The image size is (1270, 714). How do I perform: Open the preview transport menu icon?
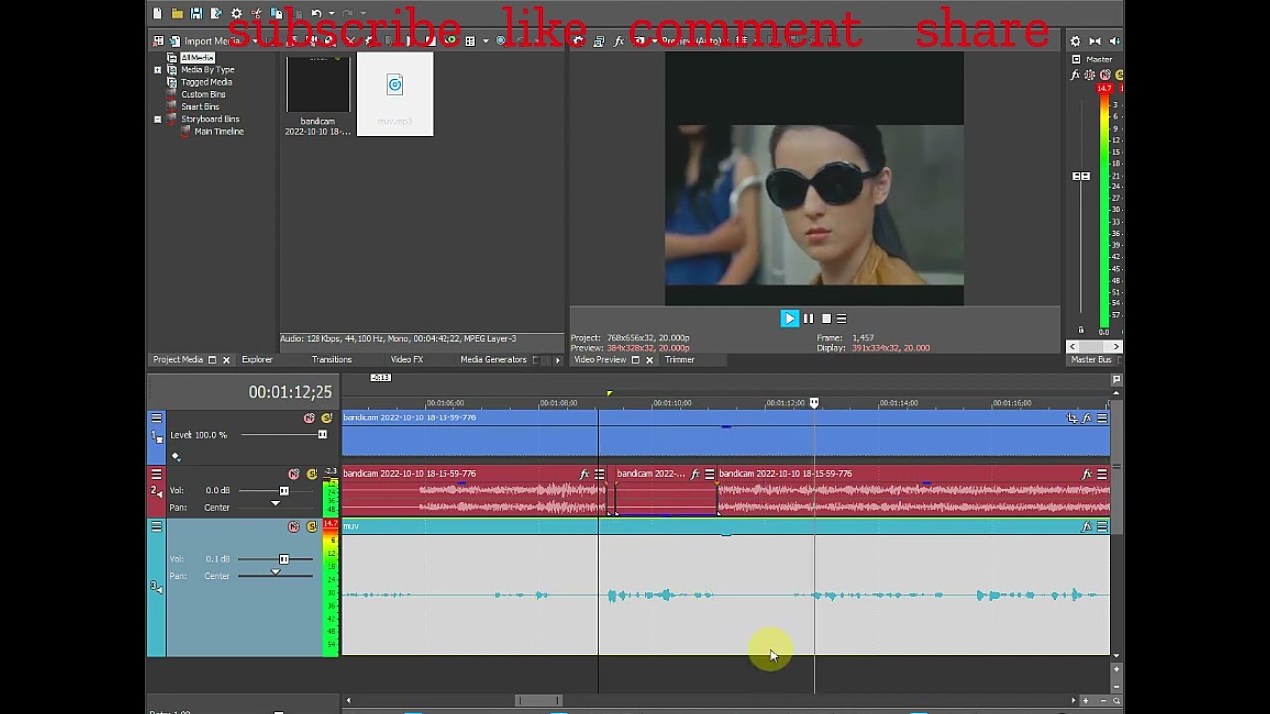[x=842, y=318]
